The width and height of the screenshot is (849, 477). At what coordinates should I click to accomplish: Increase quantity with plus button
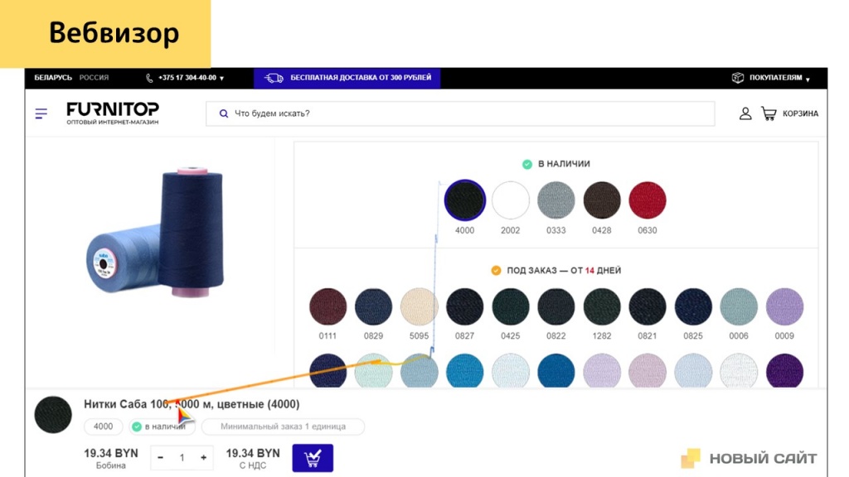click(203, 458)
